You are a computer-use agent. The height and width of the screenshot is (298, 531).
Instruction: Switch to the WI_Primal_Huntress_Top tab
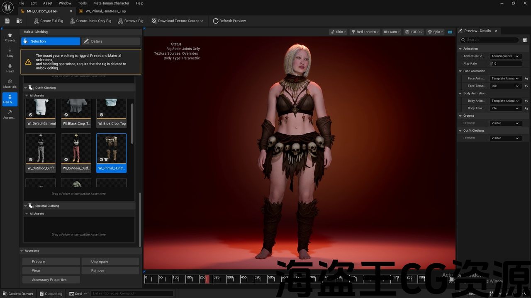pyautogui.click(x=105, y=11)
